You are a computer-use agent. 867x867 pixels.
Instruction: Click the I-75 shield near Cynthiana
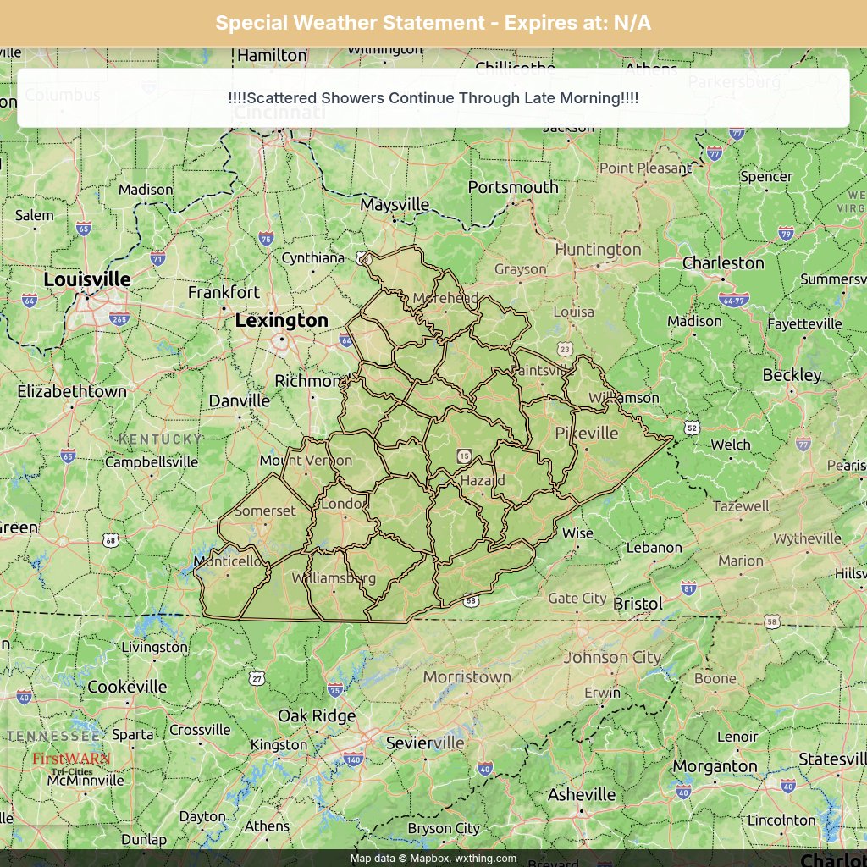pos(266,239)
